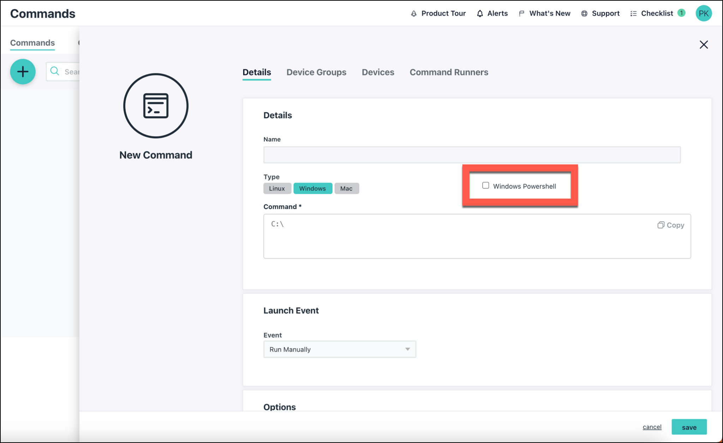Select Linux as the command type
Viewport: 723px width, 443px height.
pos(277,188)
